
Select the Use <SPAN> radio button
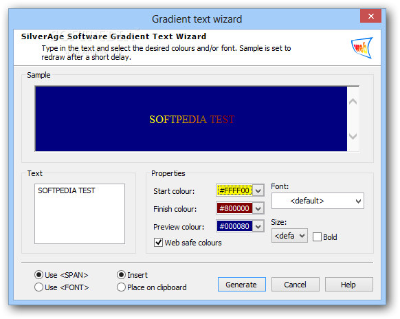click(38, 275)
